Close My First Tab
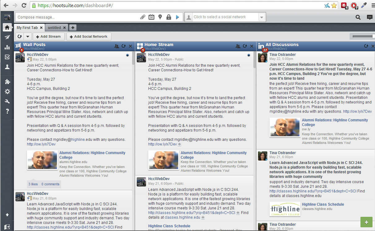 click(41, 27)
